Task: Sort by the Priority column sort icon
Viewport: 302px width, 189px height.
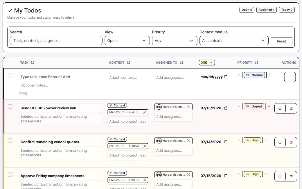Action: (x=256, y=63)
